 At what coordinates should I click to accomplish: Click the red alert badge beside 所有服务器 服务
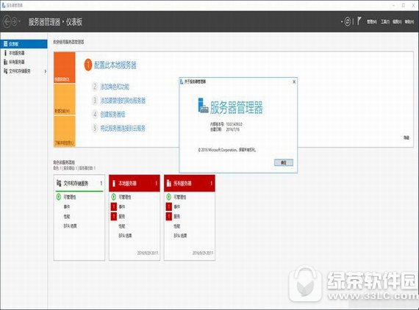[x=169, y=216]
